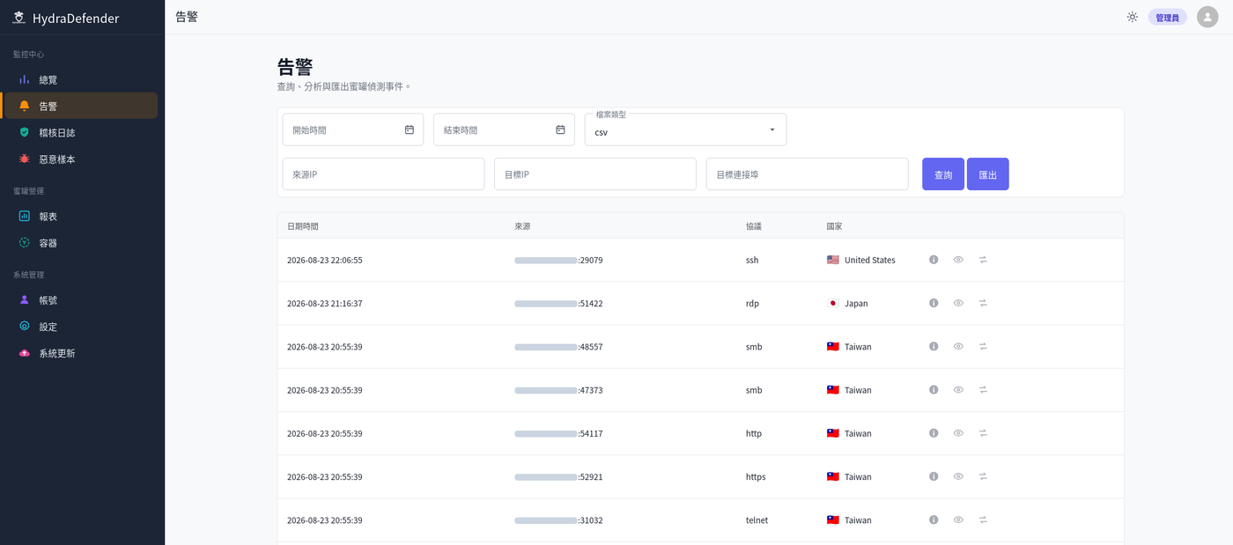The width and height of the screenshot is (1233, 545).
Task: Click swap arrows icon in port 48557 row
Action: (983, 346)
